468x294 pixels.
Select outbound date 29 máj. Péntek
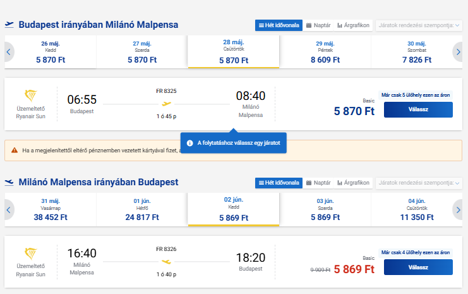coord(325,52)
